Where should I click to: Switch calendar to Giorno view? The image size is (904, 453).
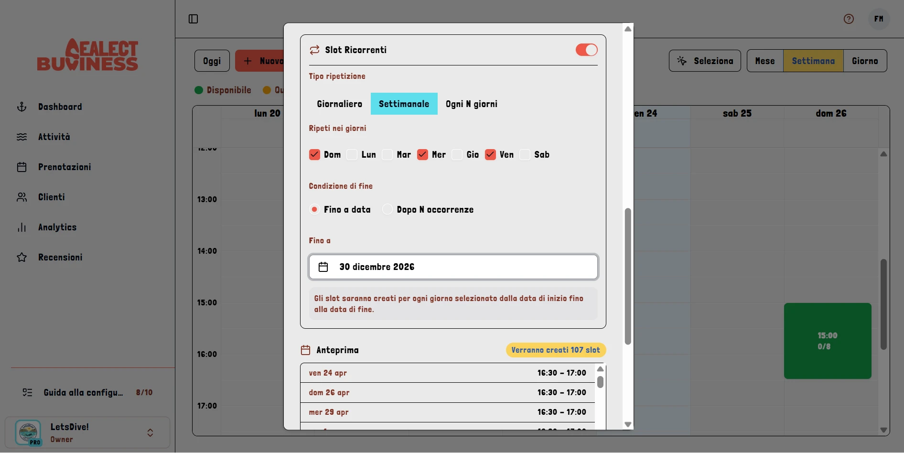pos(865,61)
